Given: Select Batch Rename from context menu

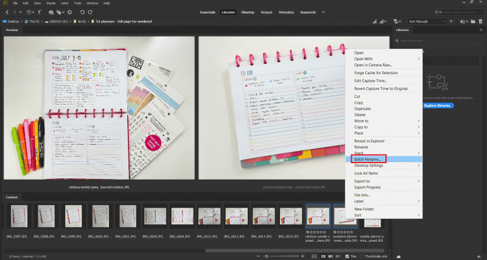Looking at the screenshot, I should (384, 159).
